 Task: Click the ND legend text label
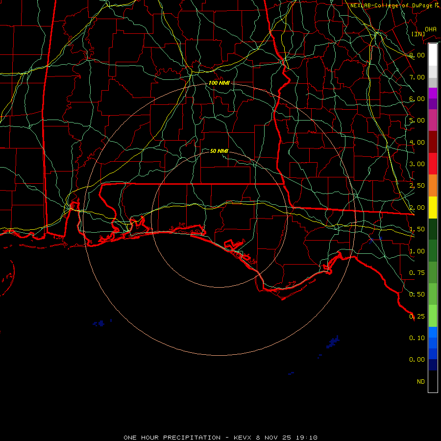click(x=420, y=381)
